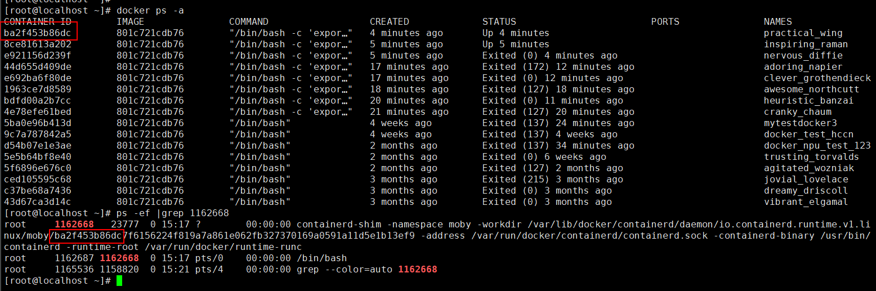Click the container ID ced105595c68
Viewport: 876px width, 291px height.
(x=38, y=180)
